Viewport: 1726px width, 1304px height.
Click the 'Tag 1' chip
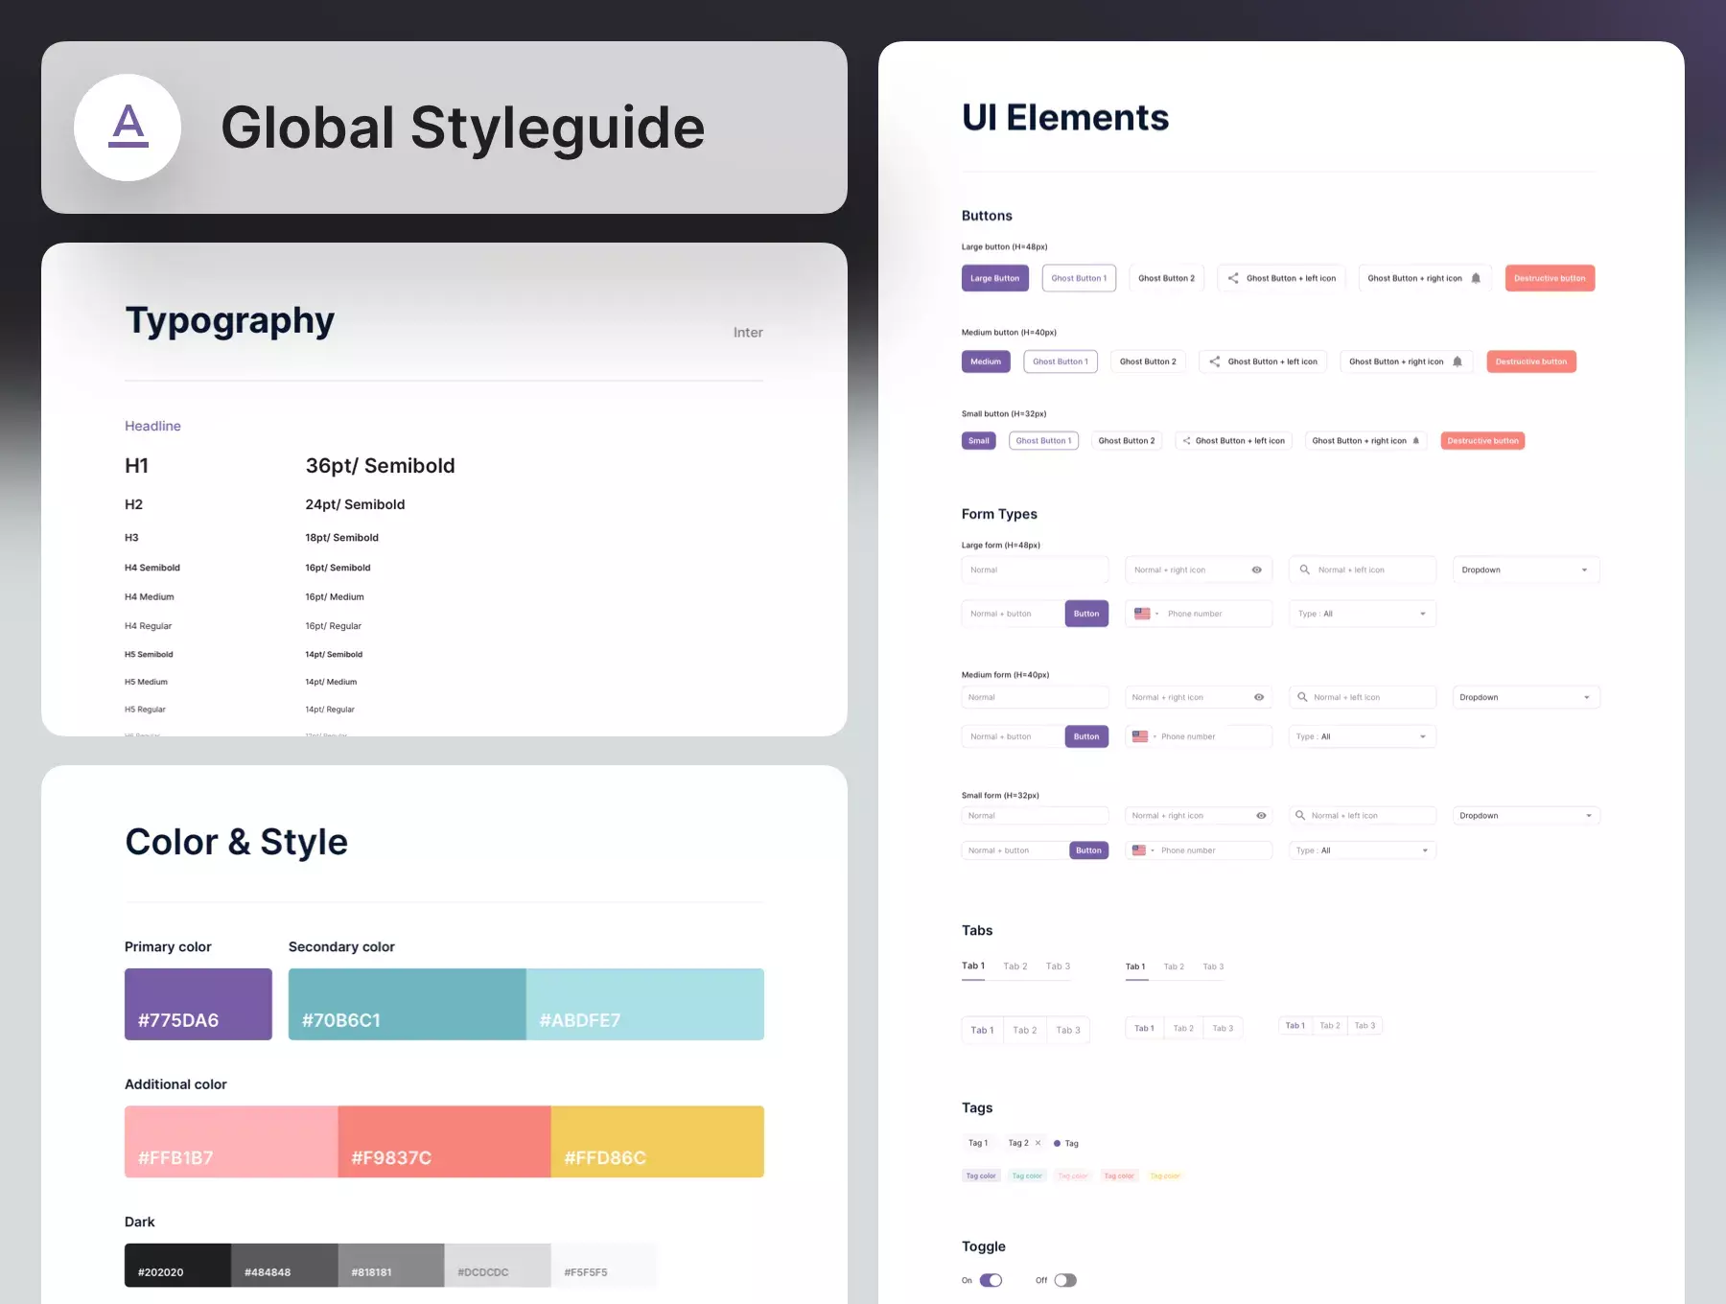click(978, 1143)
